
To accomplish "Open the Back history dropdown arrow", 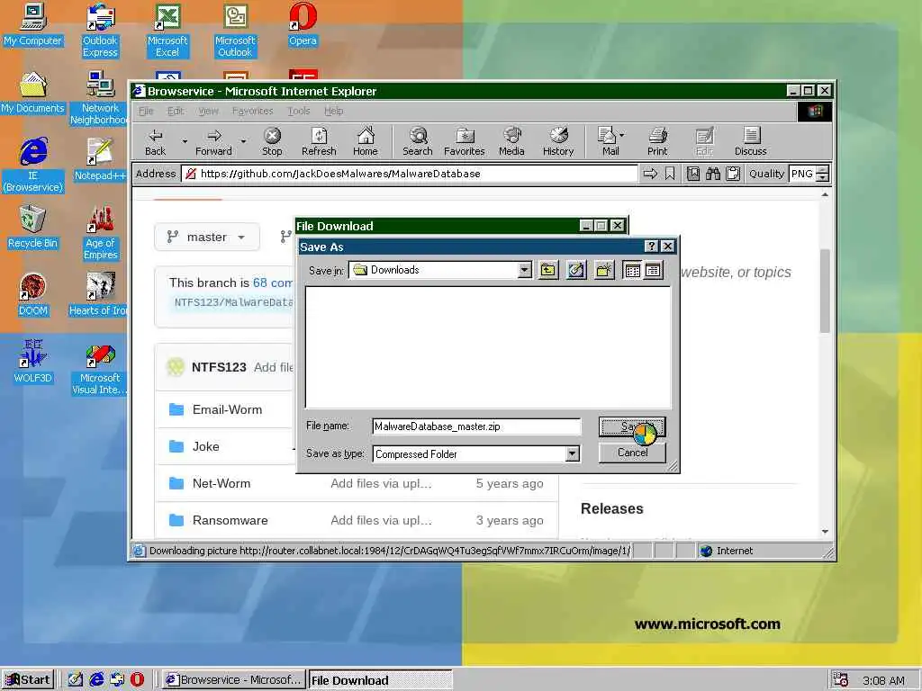I will (184, 141).
